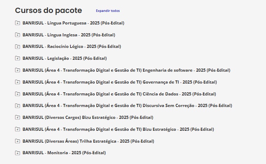Expand folder icon for Língua Portuguesa course
Screen dimensions: 266x164
(18, 23)
